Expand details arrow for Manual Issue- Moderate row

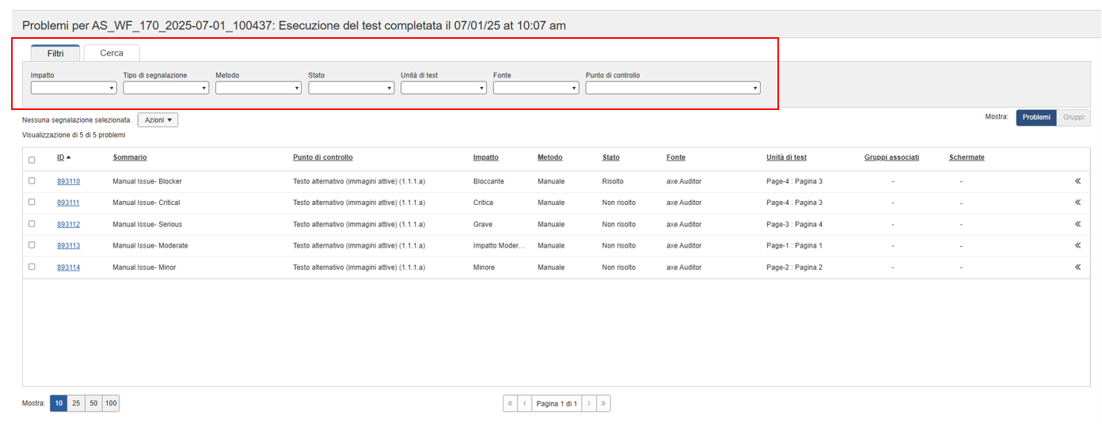point(1077,245)
